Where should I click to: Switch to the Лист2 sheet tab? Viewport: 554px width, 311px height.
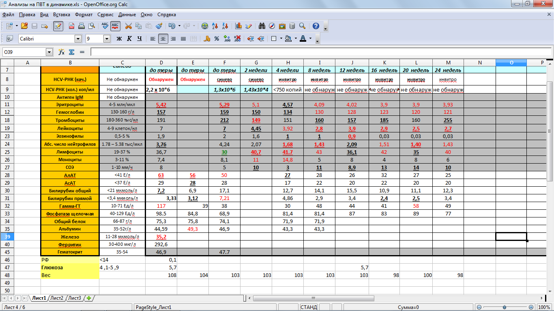(x=56, y=298)
